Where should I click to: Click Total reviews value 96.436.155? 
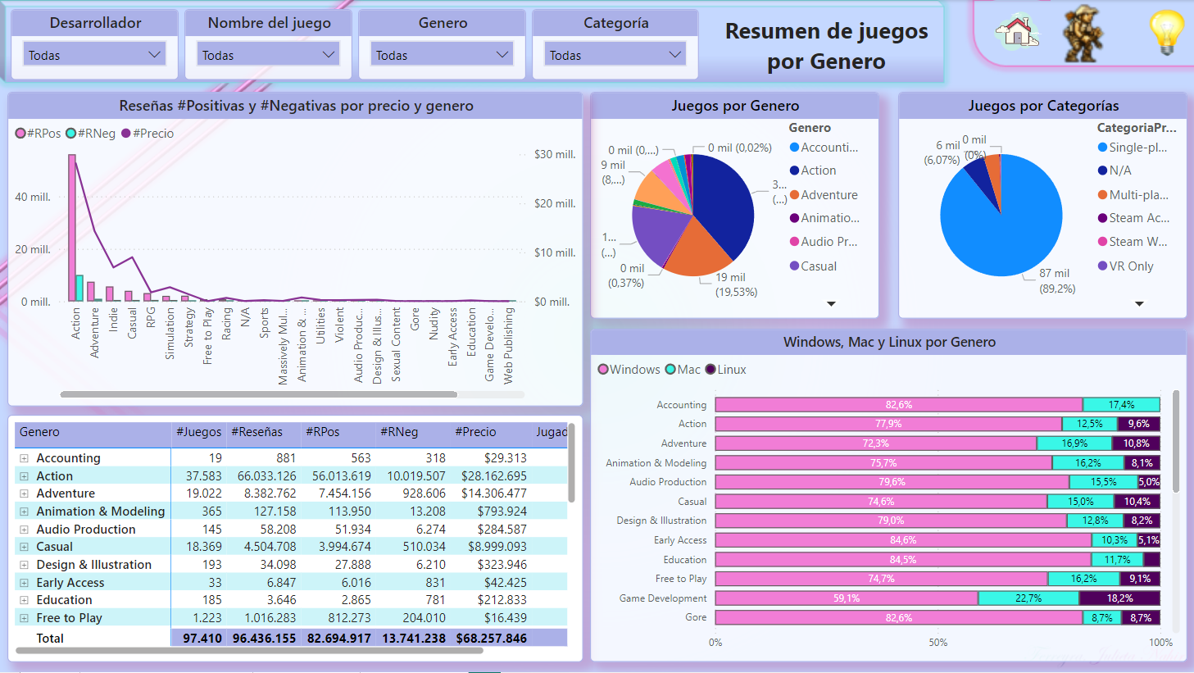coord(264,638)
